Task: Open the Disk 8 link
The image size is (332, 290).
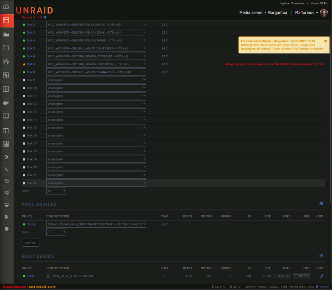Action: point(31,72)
